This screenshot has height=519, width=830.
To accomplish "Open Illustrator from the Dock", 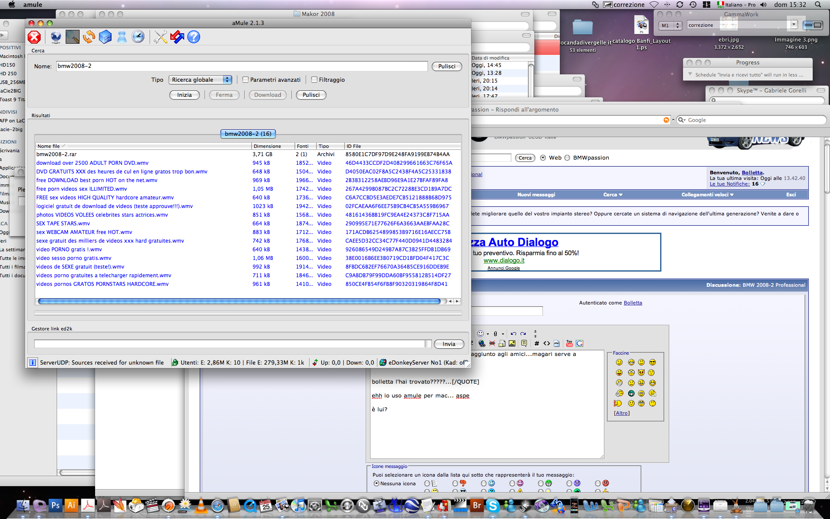I will (71, 505).
